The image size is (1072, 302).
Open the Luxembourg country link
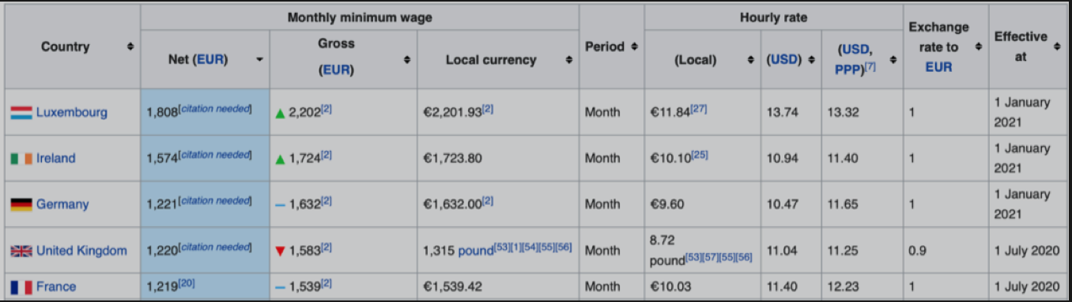[x=71, y=112]
